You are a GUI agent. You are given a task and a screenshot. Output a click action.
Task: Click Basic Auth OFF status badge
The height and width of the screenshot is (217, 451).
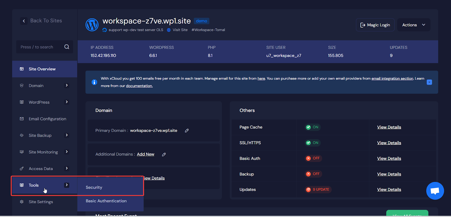(x=313, y=158)
